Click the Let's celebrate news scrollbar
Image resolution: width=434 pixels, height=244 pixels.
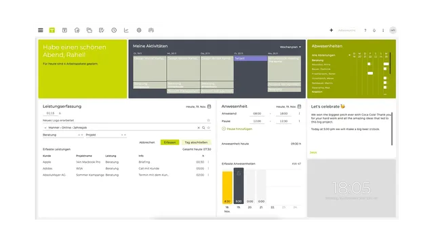(392, 129)
